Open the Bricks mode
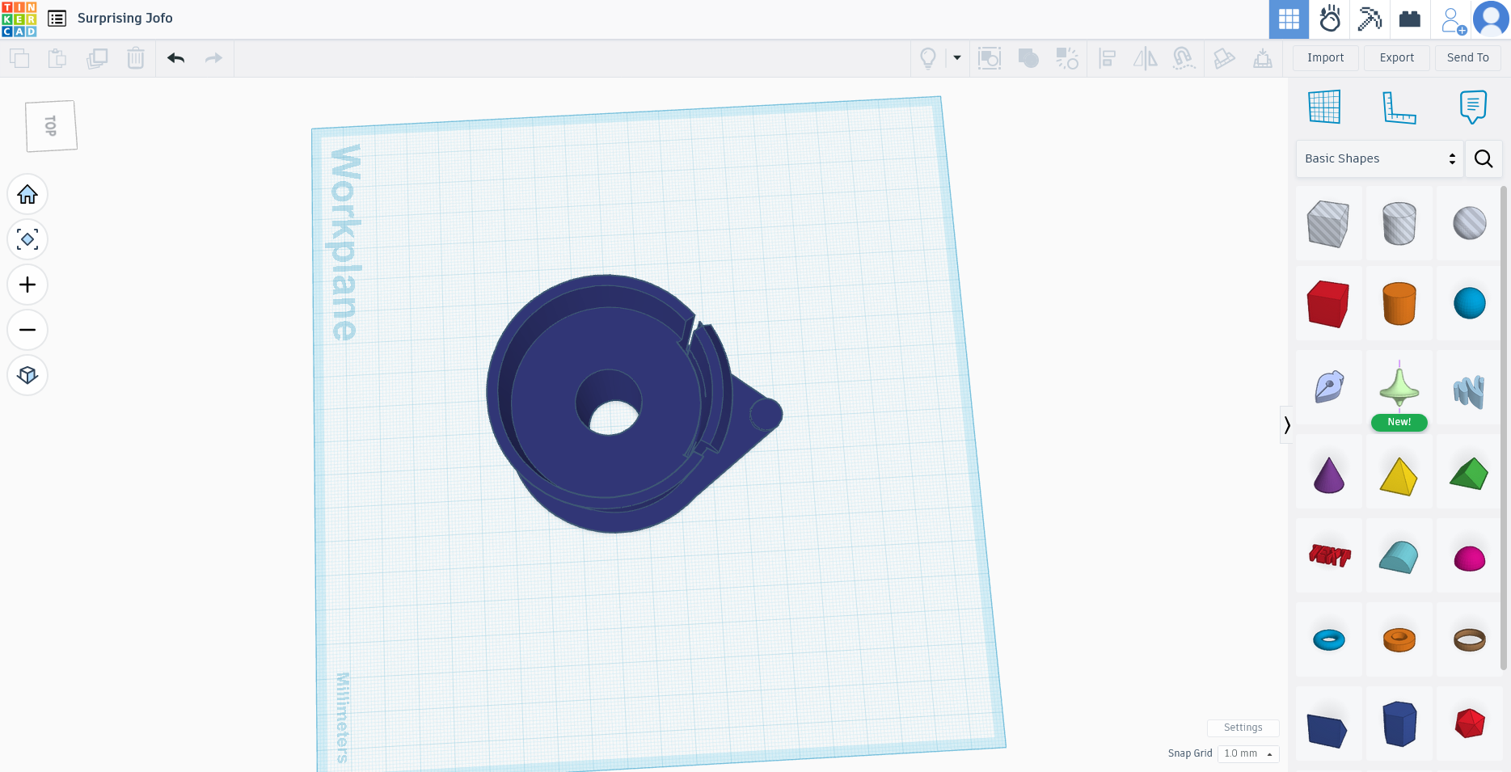The height and width of the screenshot is (772, 1511). [x=1410, y=19]
